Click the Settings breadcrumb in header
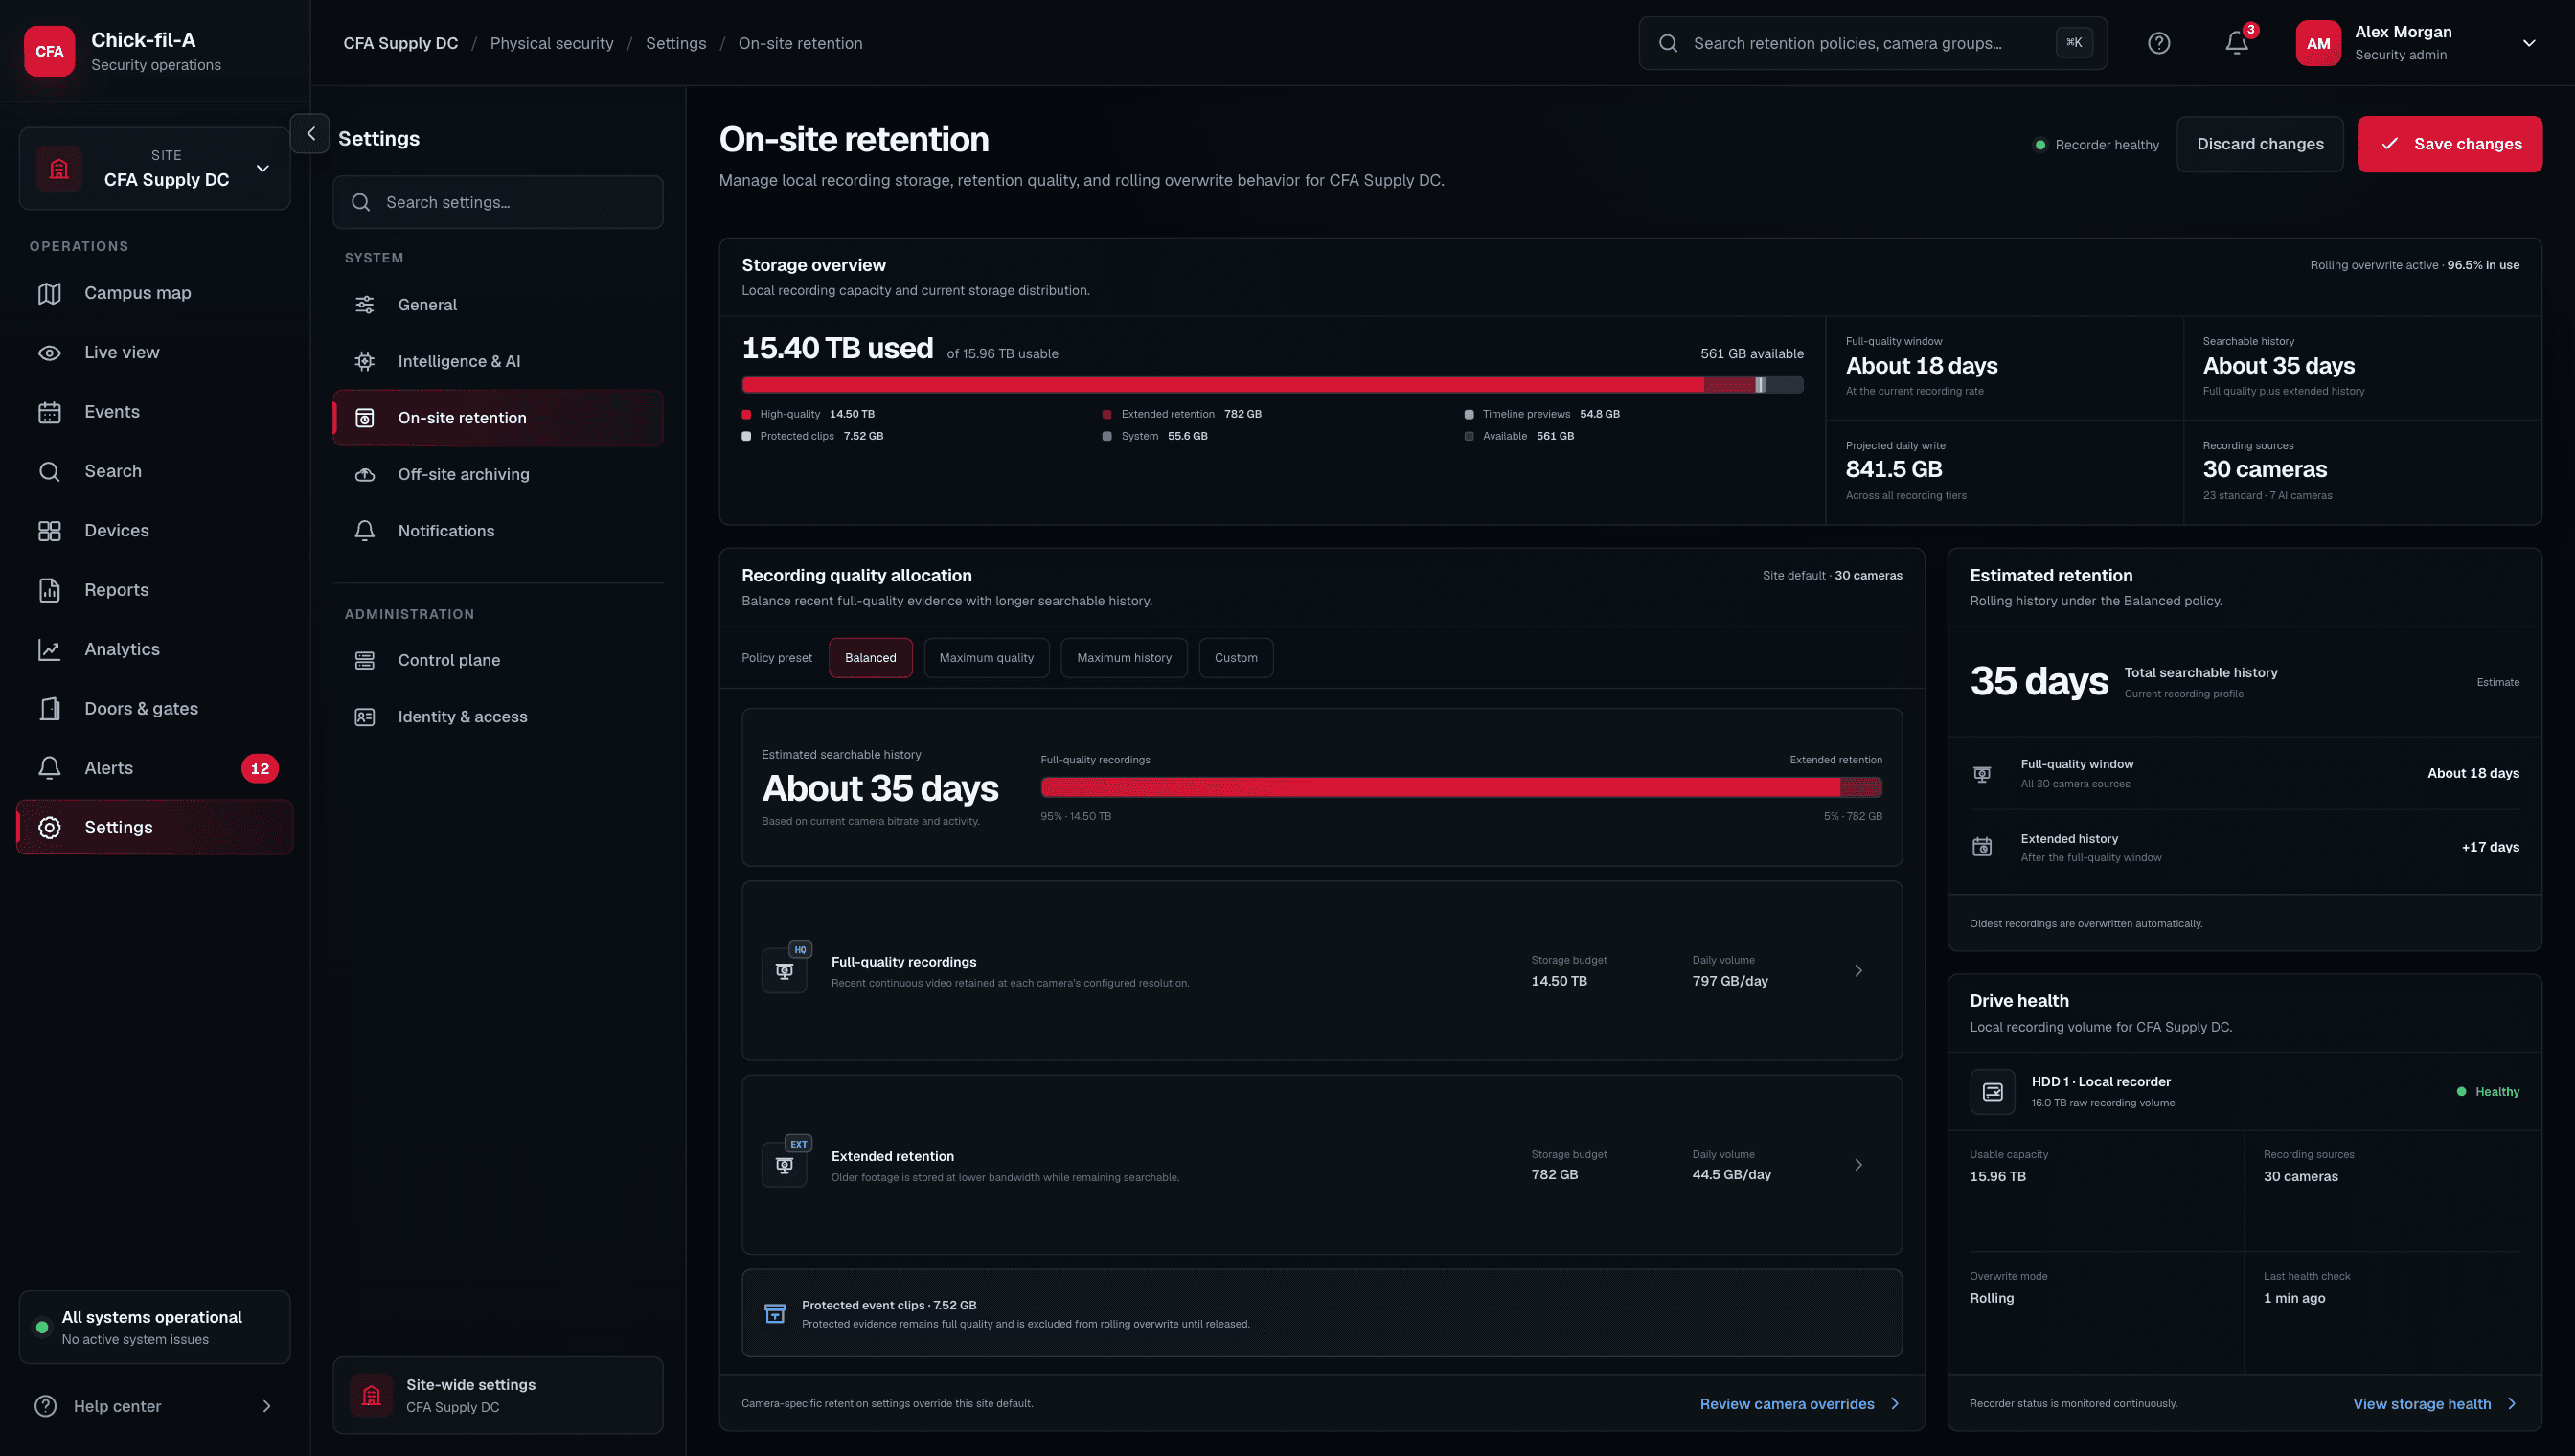This screenshot has height=1456, width=2575. [675, 43]
